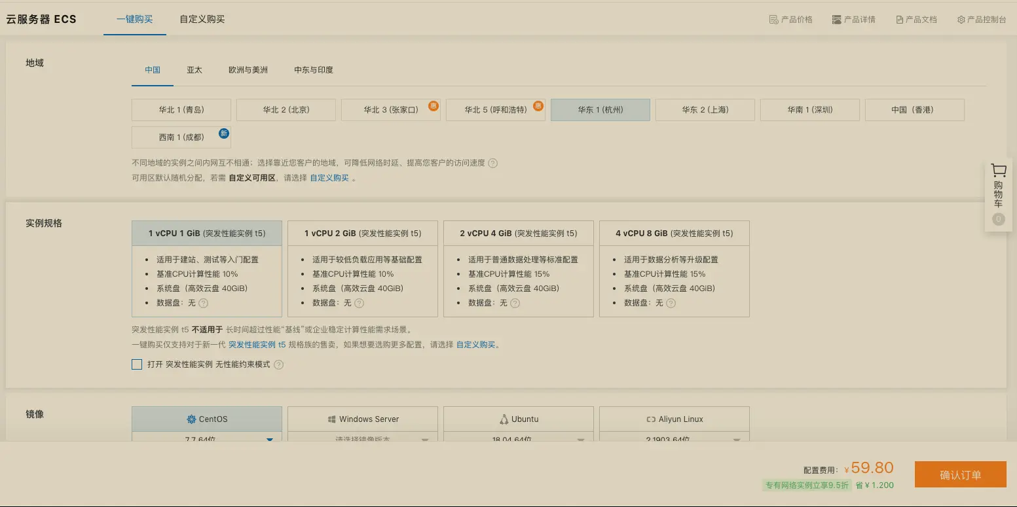Choose region 中国 (香港)
This screenshot has width=1017, height=507.
tap(915, 110)
